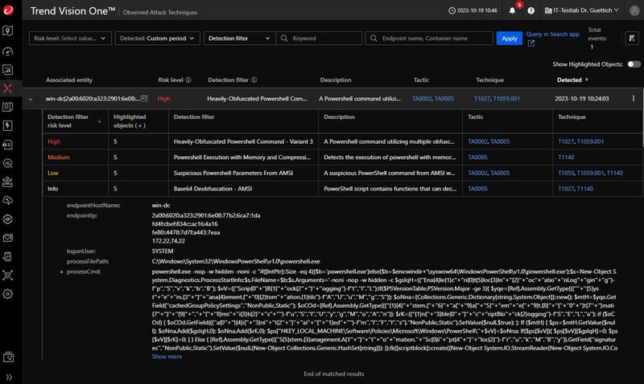The image size is (644, 384).
Task: Open the Risk level dropdown
Action: coord(70,38)
